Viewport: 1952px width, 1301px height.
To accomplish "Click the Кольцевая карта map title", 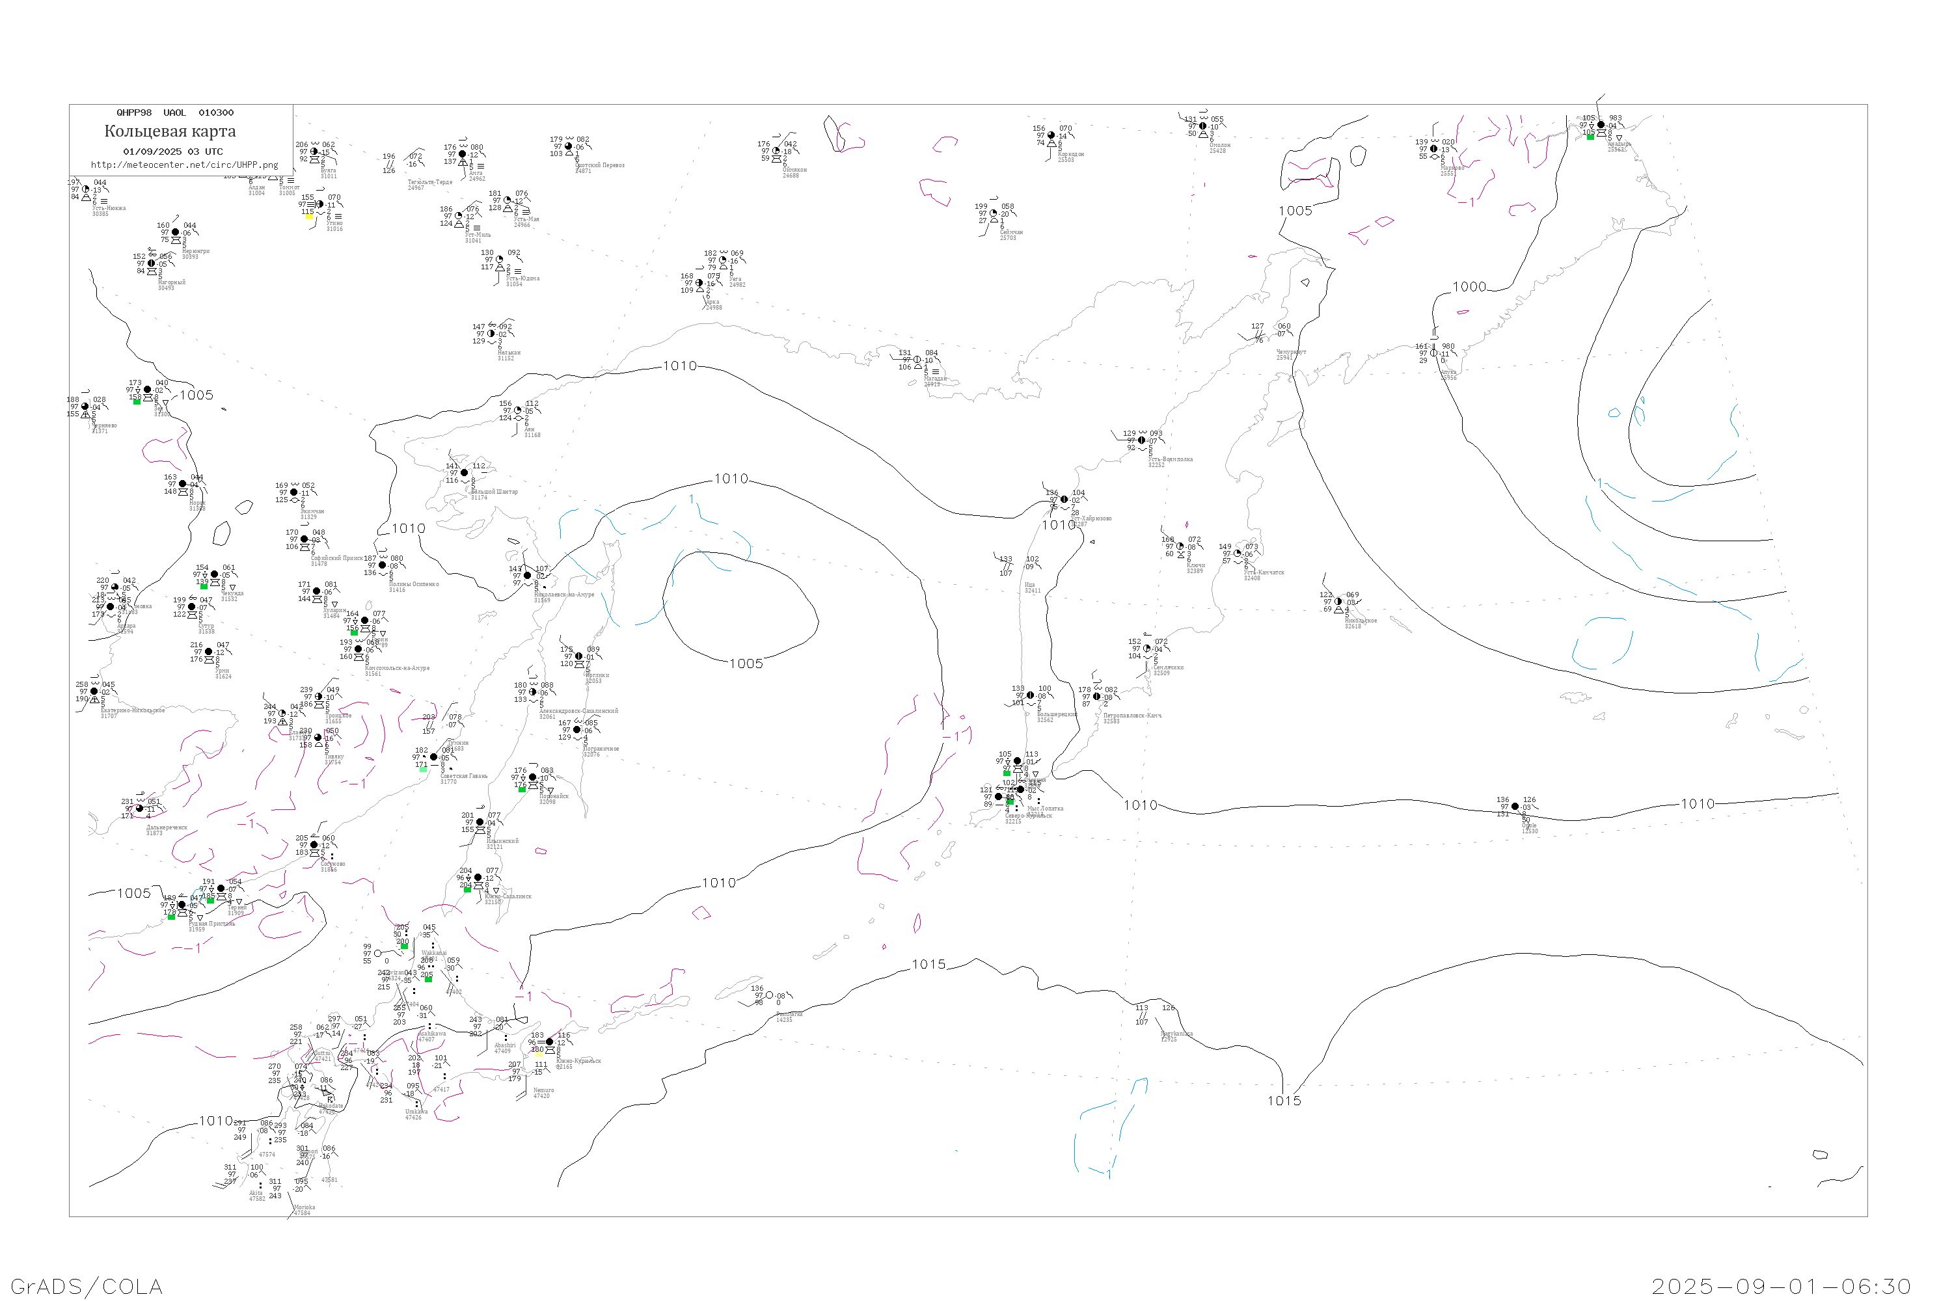I will [x=170, y=131].
